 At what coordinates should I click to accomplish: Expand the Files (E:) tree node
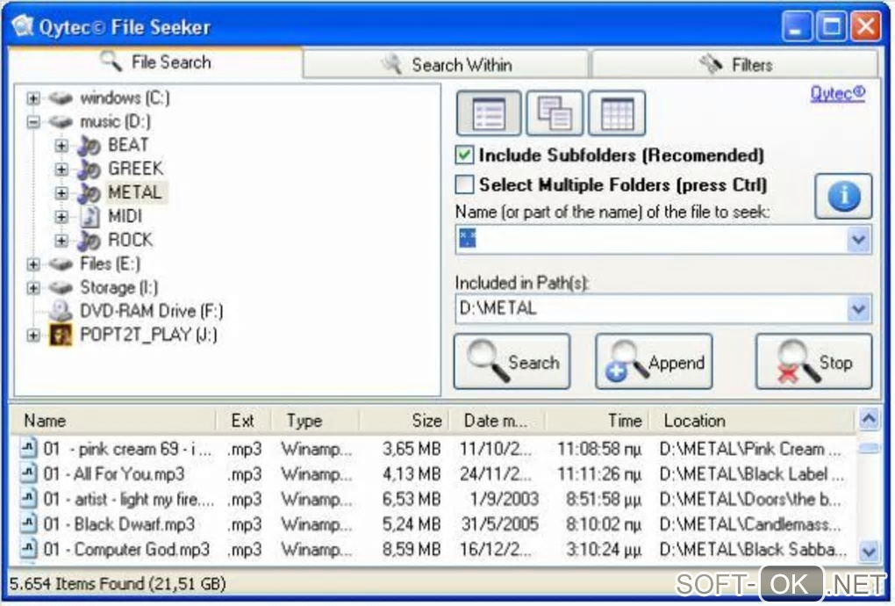pos(33,263)
